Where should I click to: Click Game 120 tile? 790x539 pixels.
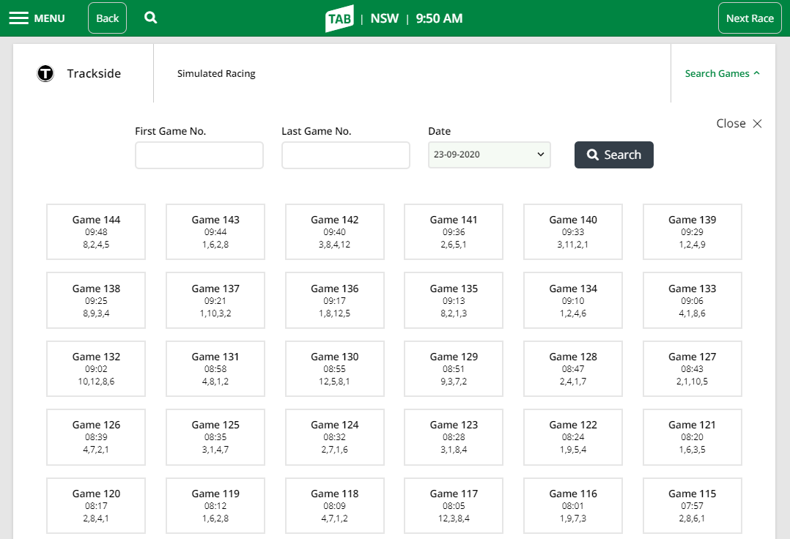[96, 506]
